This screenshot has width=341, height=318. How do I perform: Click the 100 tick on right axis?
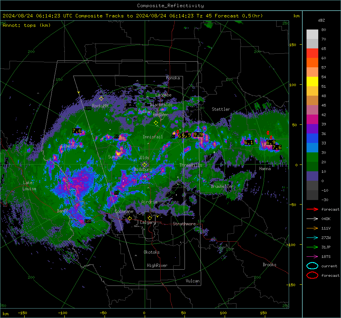[x=293, y=85]
